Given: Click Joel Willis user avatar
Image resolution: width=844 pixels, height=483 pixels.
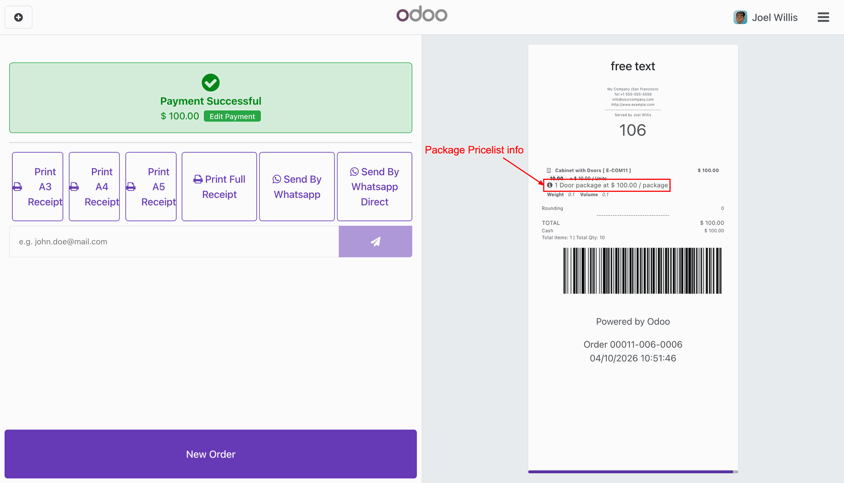Looking at the screenshot, I should coord(740,18).
